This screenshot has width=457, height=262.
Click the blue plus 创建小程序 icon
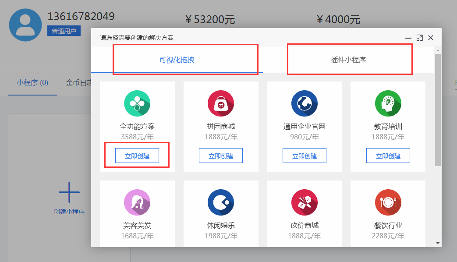point(69,192)
